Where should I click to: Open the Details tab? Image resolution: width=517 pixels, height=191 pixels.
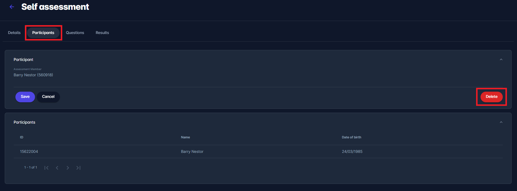tap(14, 33)
